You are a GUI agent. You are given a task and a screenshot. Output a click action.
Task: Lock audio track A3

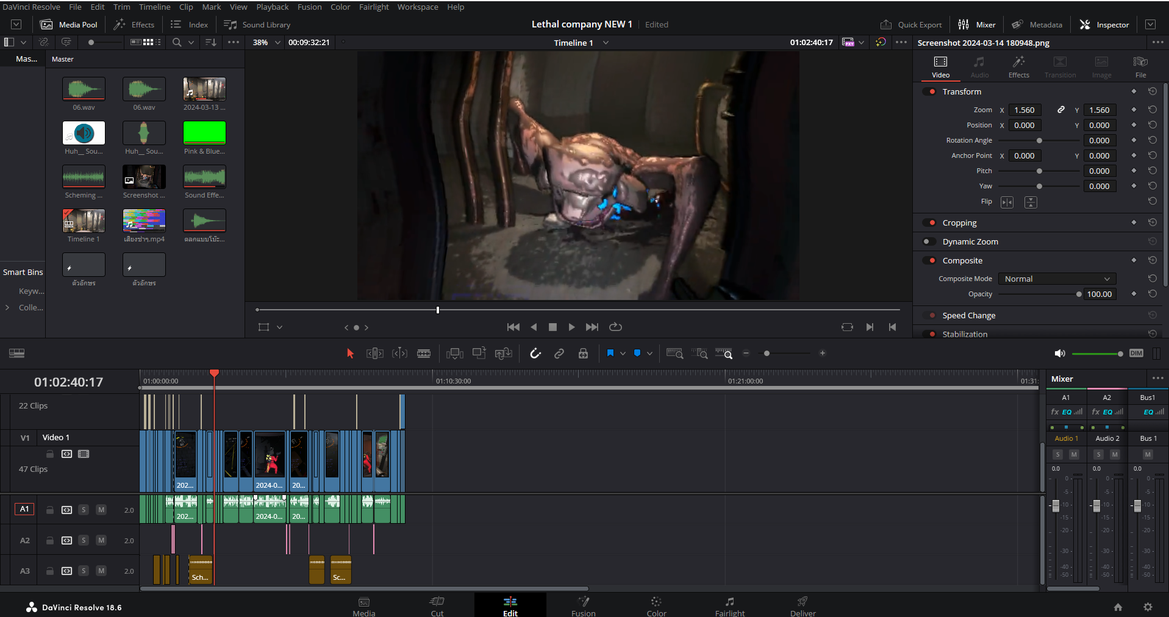pyautogui.click(x=50, y=571)
